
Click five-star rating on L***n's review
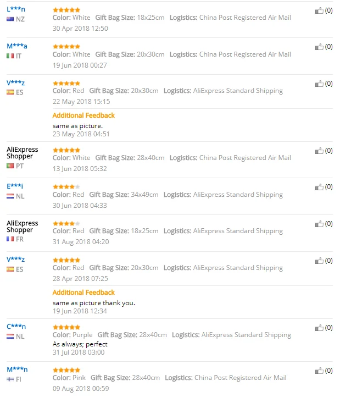(66, 10)
